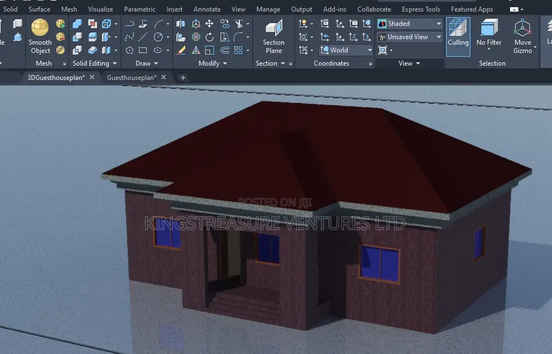Select the Smooth Less mesh icon
This screenshot has height=354, width=552.
pyautogui.click(x=61, y=36)
